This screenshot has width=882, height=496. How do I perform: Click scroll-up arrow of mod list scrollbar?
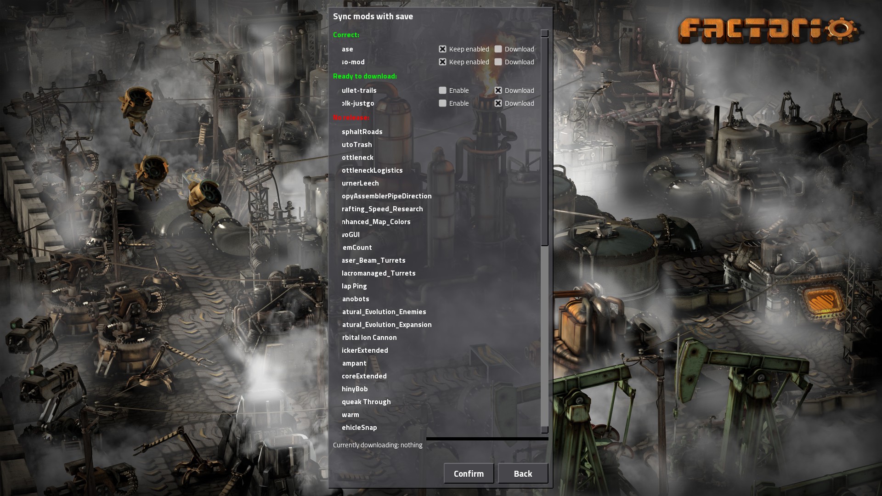click(545, 34)
